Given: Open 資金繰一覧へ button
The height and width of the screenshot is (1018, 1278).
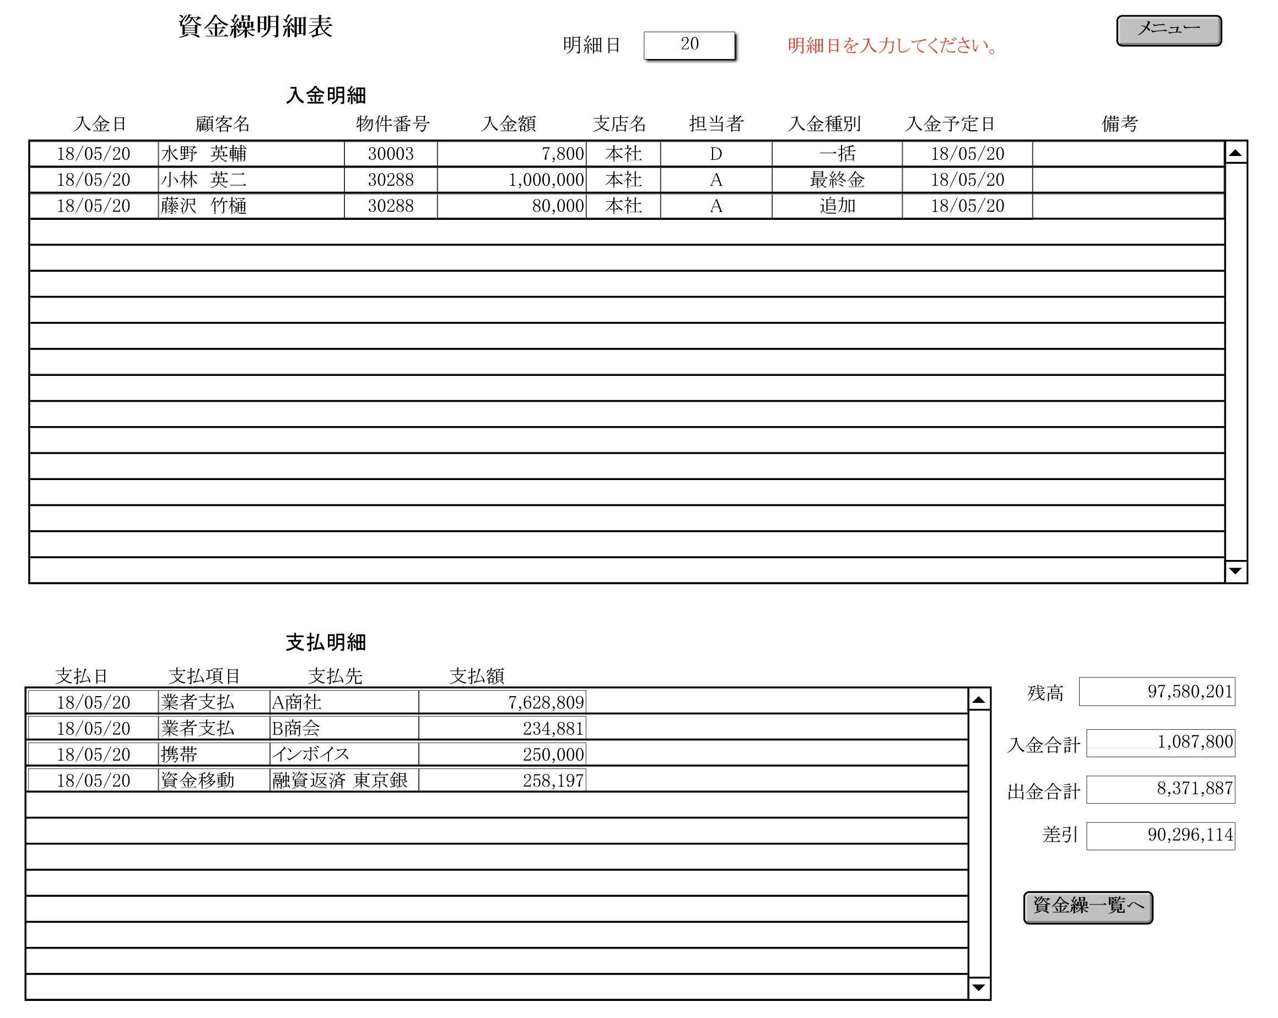Looking at the screenshot, I should click(1088, 907).
